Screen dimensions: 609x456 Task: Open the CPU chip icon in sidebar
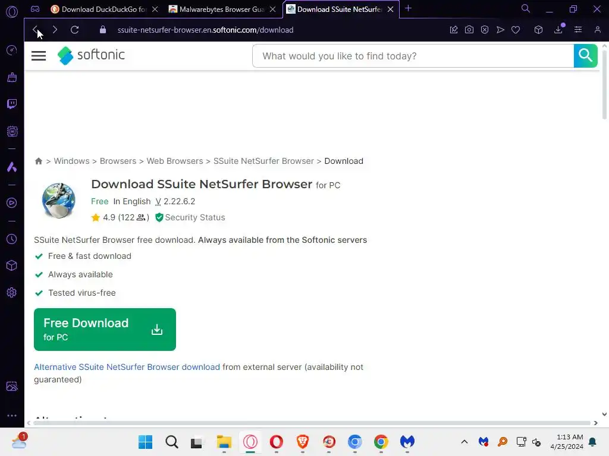[12, 131]
